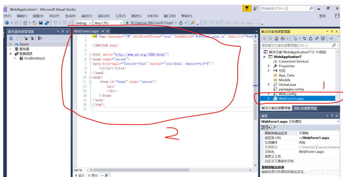
Task: Open the zoom level 100 % dropdown
Action: [x=81, y=170]
